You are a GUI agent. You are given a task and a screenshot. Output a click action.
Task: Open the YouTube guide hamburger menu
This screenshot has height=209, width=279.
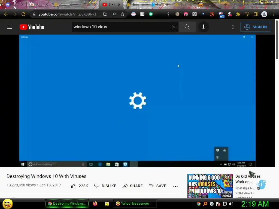(10, 27)
